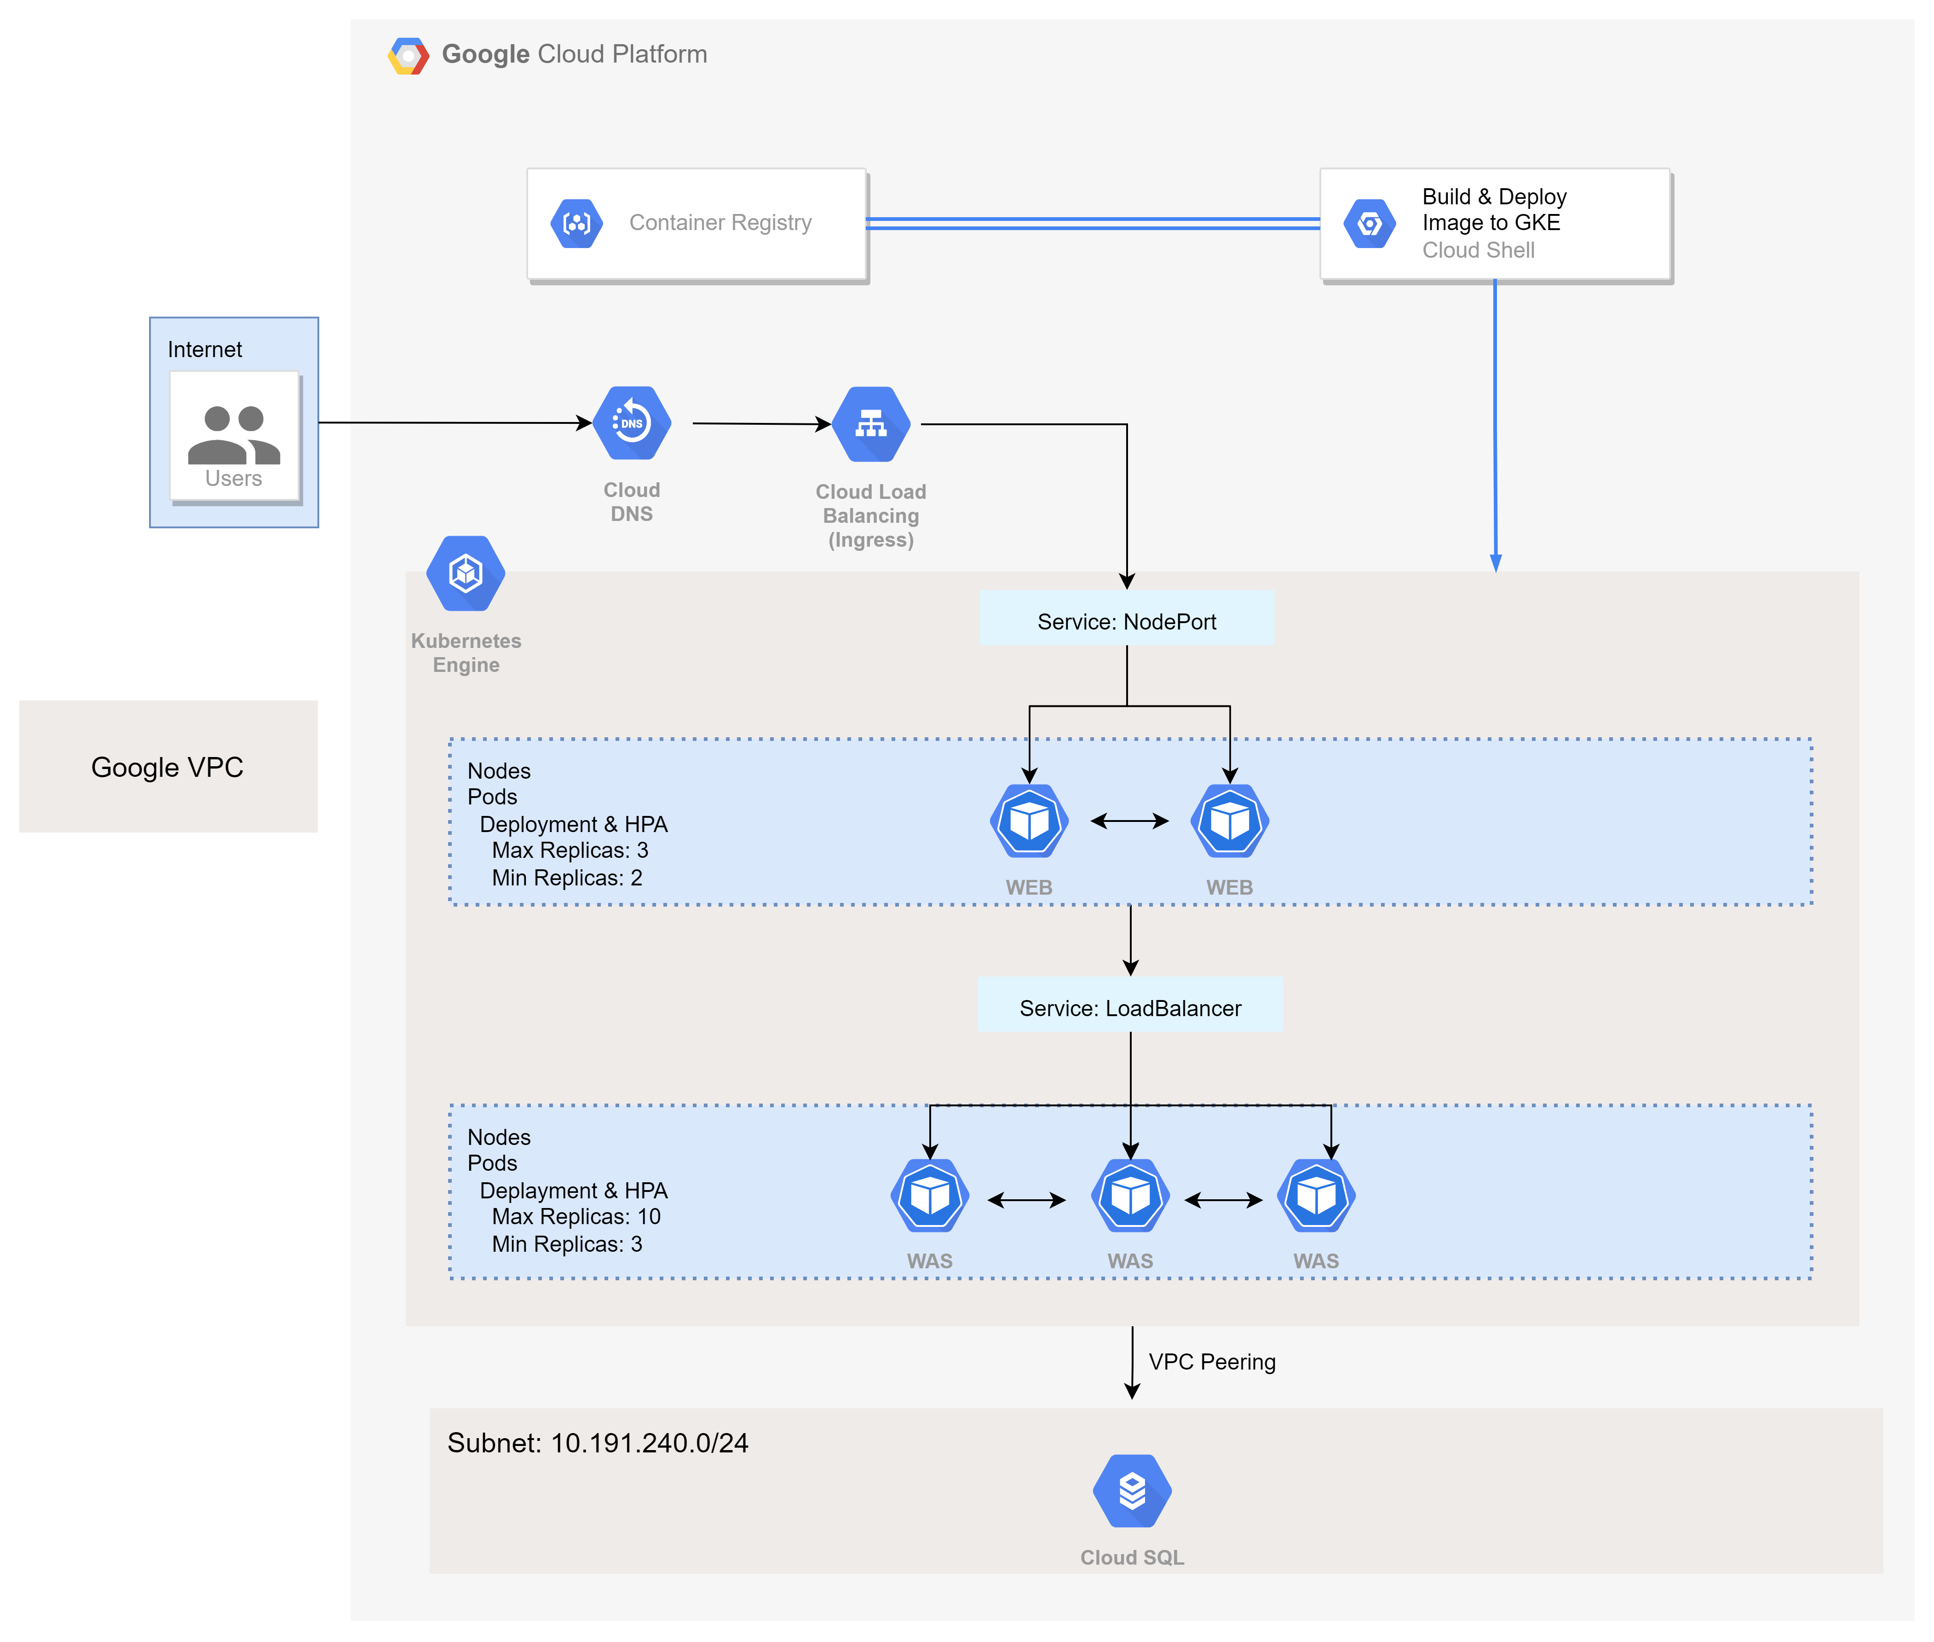Image resolution: width=1934 pixels, height=1642 pixels.
Task: Click the VPC Peering label
Action: 1211,1362
